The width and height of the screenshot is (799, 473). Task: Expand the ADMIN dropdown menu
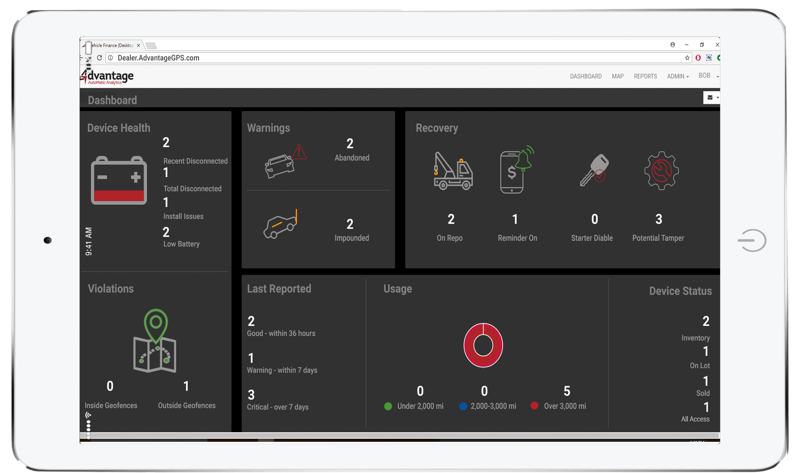(x=677, y=77)
